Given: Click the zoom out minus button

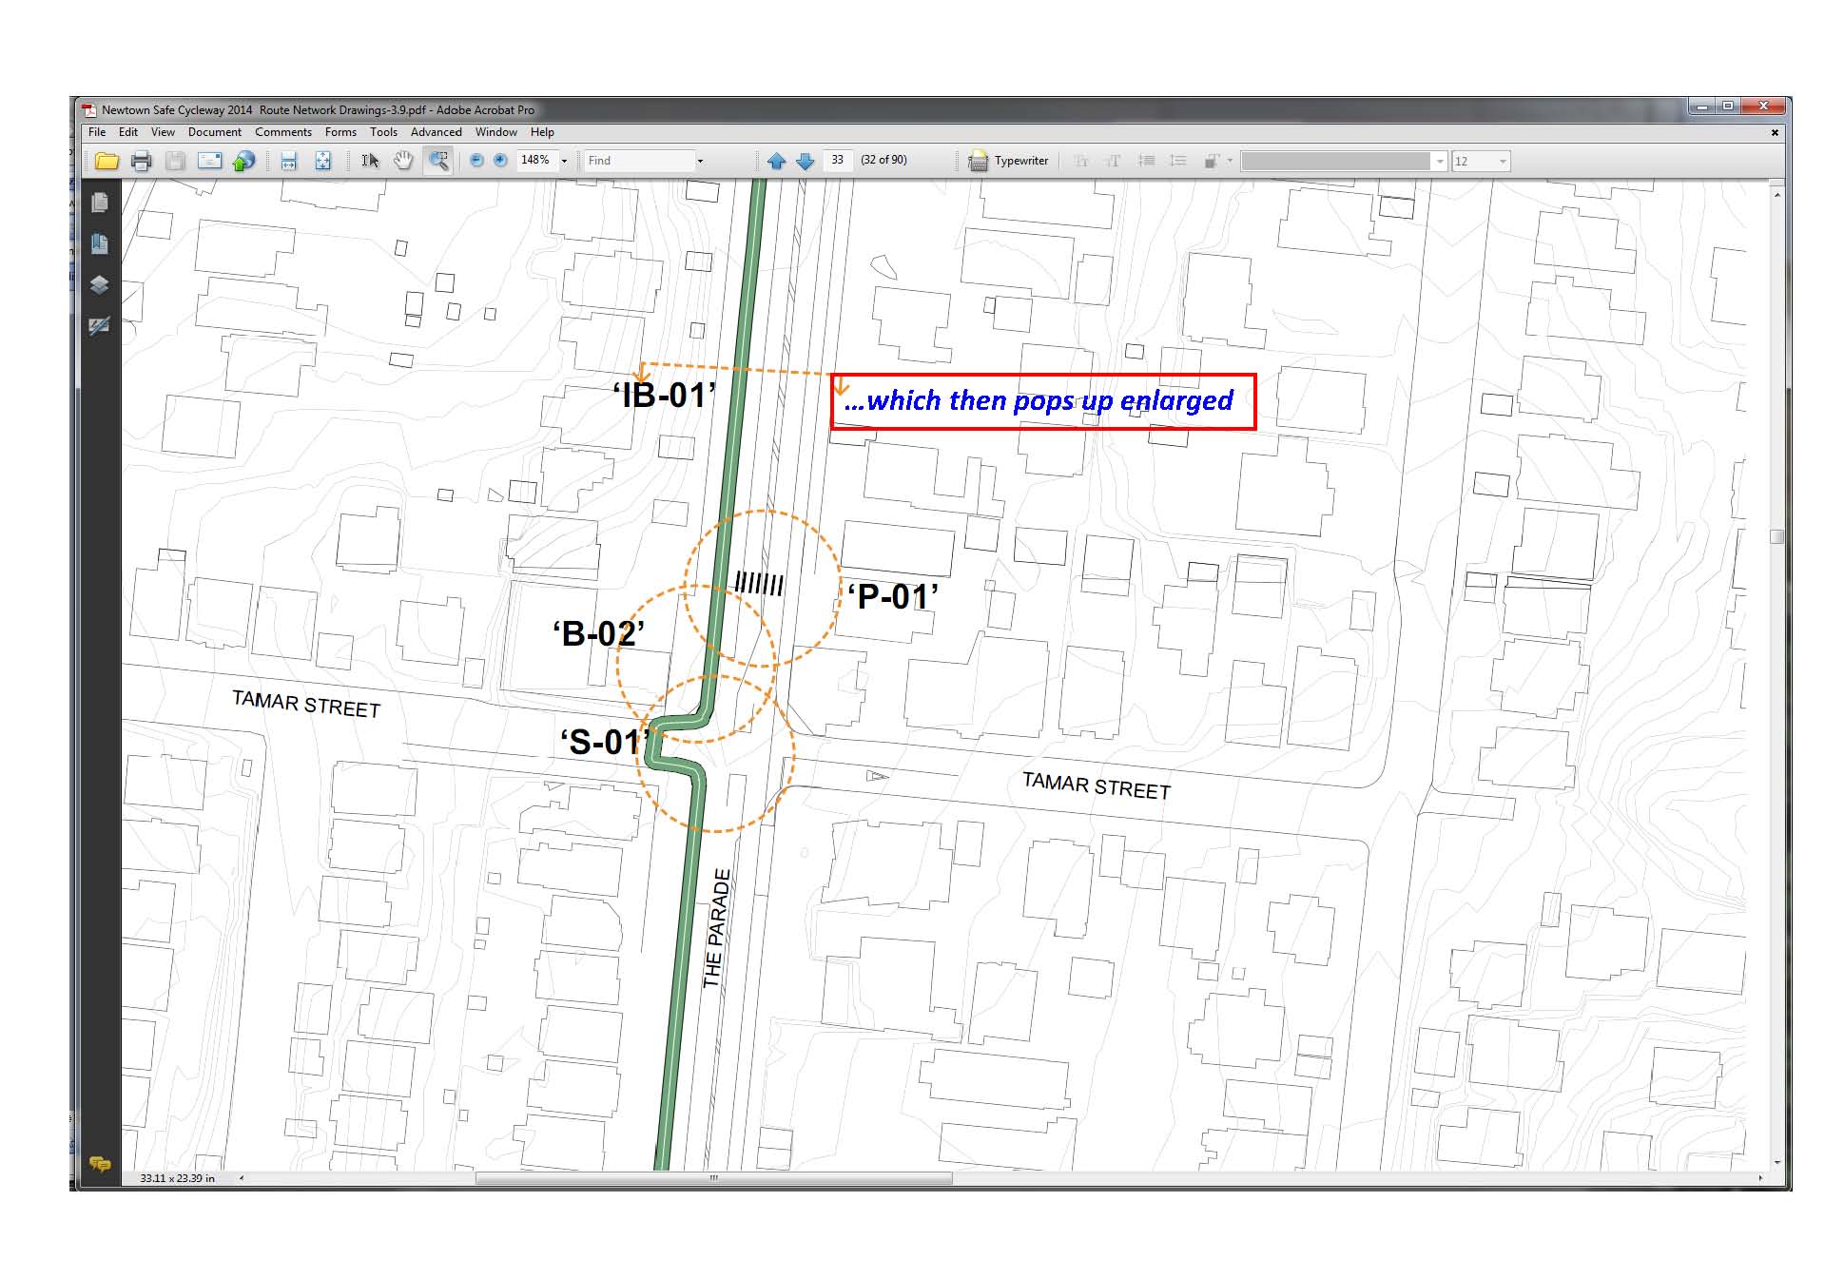Looking at the screenshot, I should pyautogui.click(x=476, y=161).
